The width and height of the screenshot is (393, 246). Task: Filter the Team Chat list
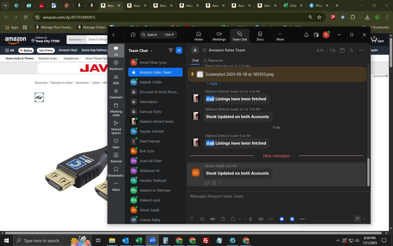[x=171, y=50]
